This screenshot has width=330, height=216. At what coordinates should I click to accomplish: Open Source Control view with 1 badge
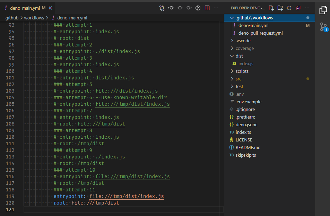[x=323, y=27]
